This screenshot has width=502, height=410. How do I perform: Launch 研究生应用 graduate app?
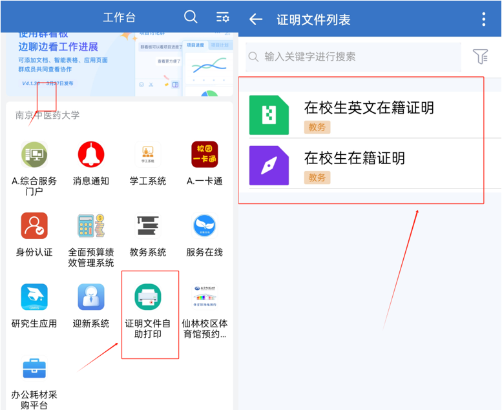[x=34, y=297]
